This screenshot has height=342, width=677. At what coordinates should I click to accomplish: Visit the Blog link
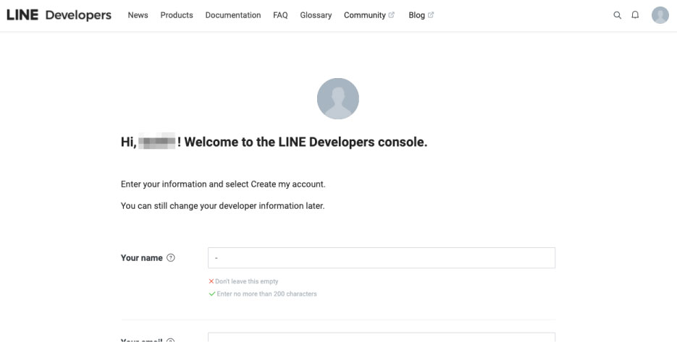(x=416, y=15)
